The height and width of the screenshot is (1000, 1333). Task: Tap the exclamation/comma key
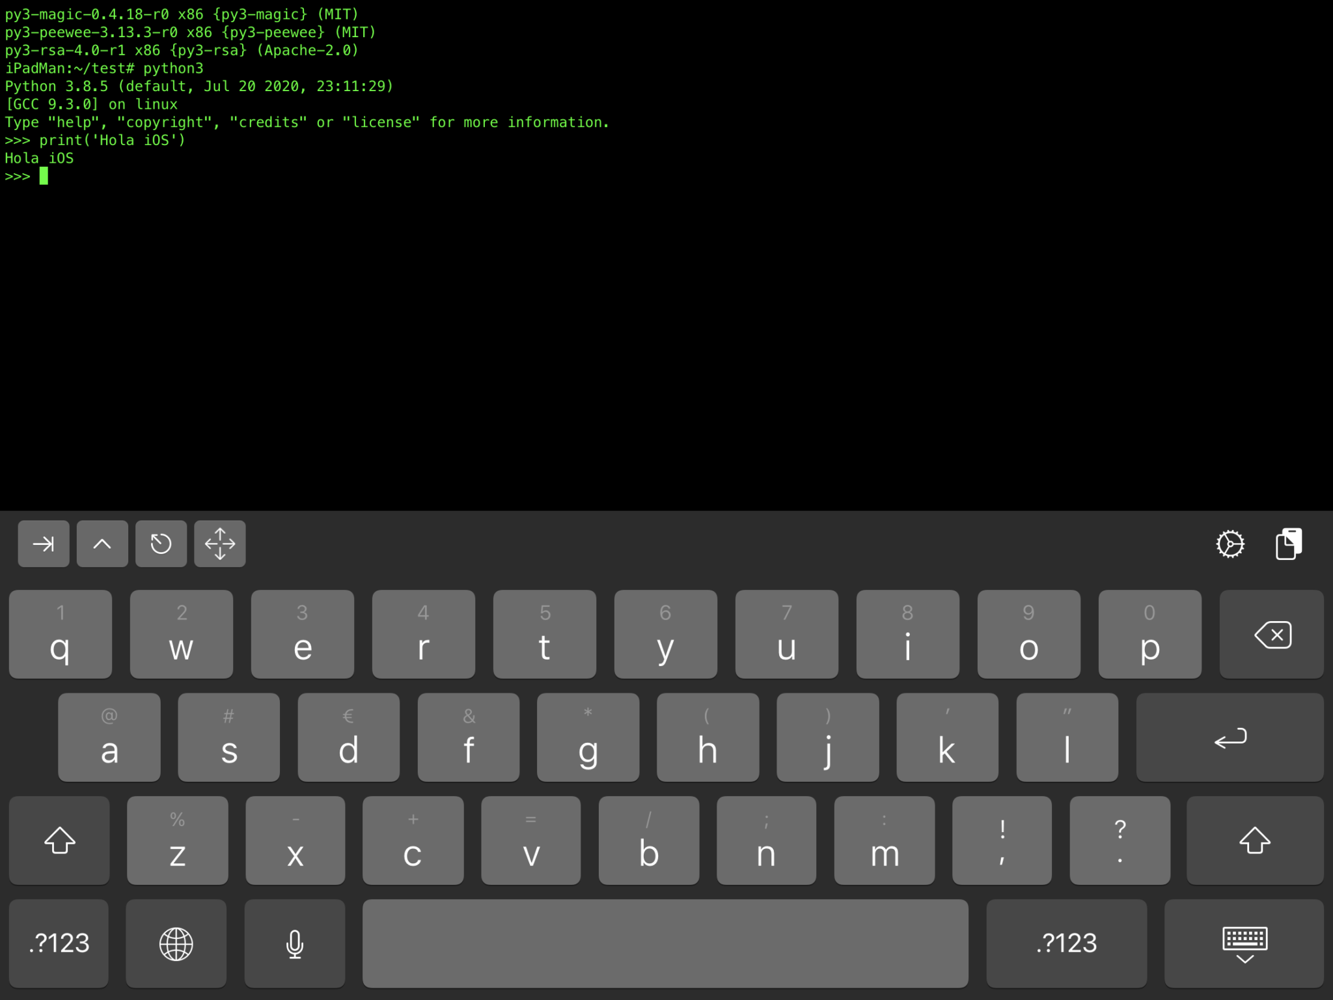pos(1002,840)
